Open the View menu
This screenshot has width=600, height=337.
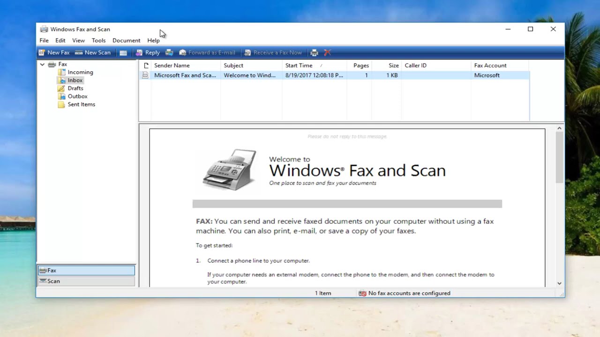pos(78,40)
